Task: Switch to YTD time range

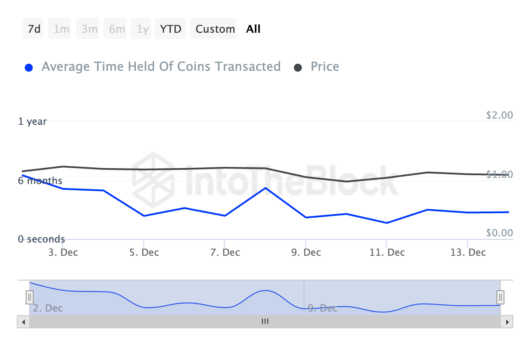Action: (170, 28)
